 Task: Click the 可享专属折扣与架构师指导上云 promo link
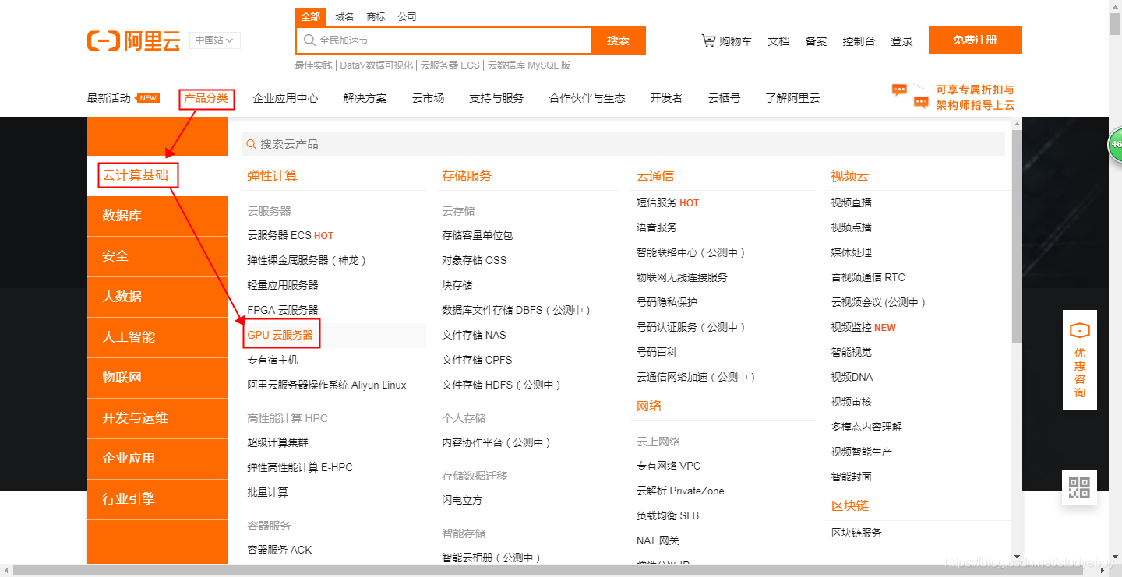975,97
